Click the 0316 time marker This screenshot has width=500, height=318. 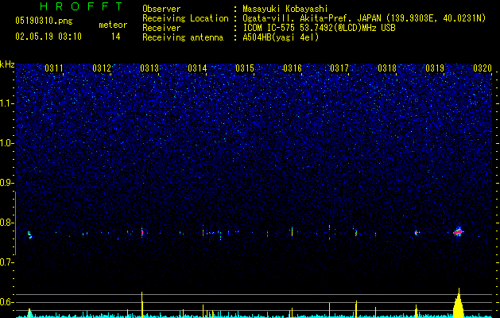pos(293,68)
